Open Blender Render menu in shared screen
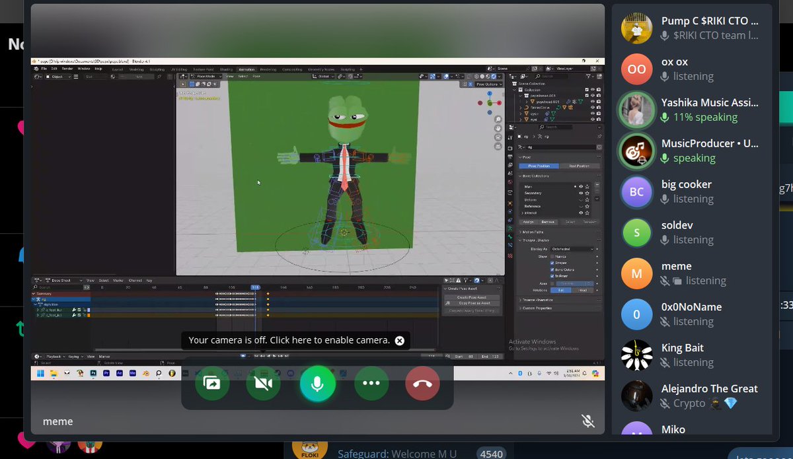 point(67,69)
